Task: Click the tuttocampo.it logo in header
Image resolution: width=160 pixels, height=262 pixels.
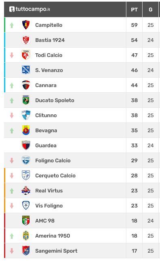Action: point(30,9)
